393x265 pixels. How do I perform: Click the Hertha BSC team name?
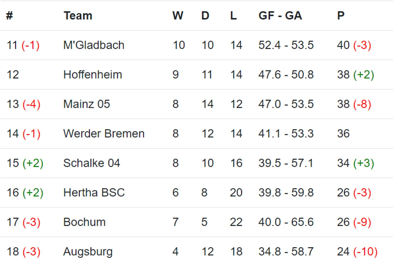[94, 192]
